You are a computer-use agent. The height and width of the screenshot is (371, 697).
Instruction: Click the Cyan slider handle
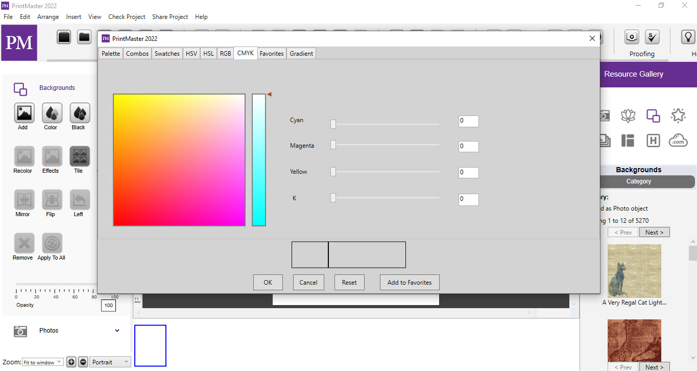tap(333, 124)
